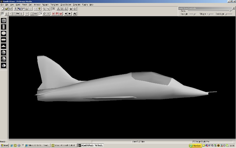Close the Solid View Controls panel

[x=233, y=8]
